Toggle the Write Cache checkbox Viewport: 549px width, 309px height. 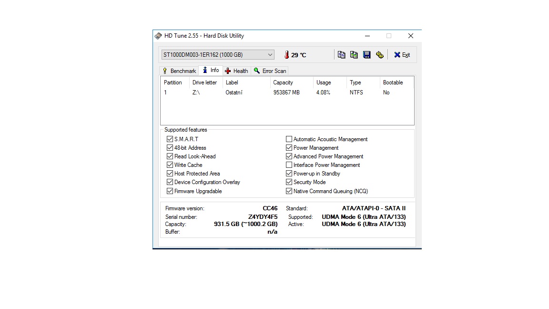point(170,165)
